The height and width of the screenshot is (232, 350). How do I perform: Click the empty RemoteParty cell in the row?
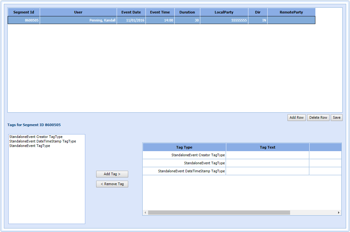tap(291, 20)
